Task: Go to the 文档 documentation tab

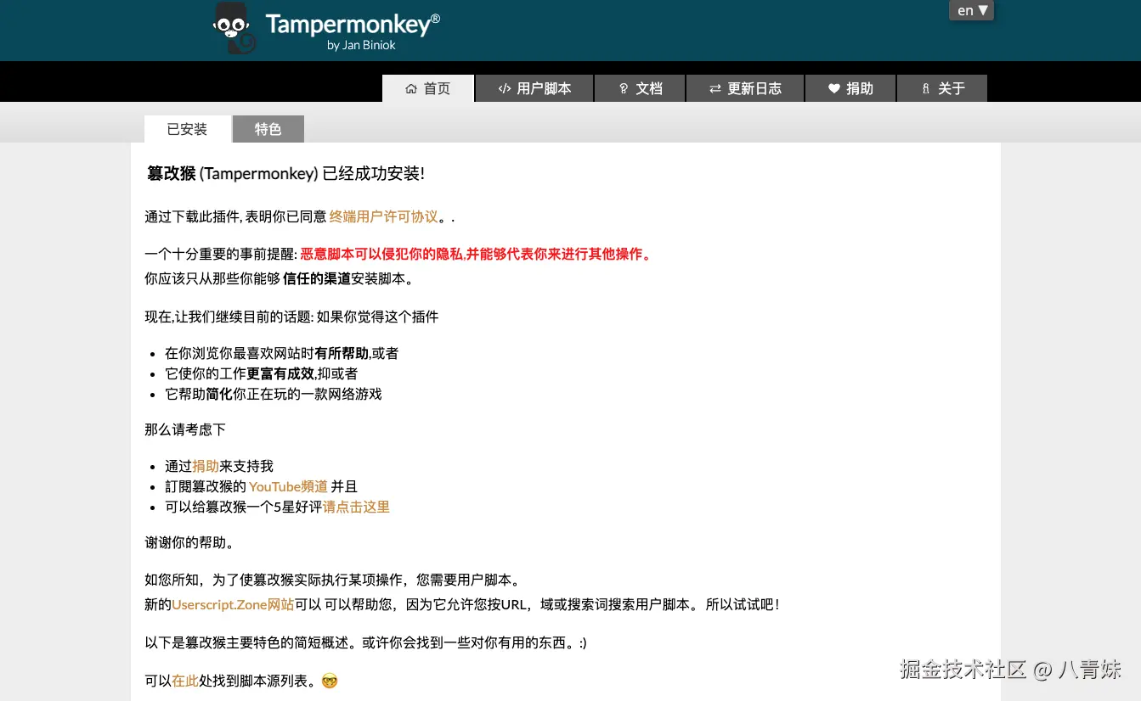Action: click(640, 88)
